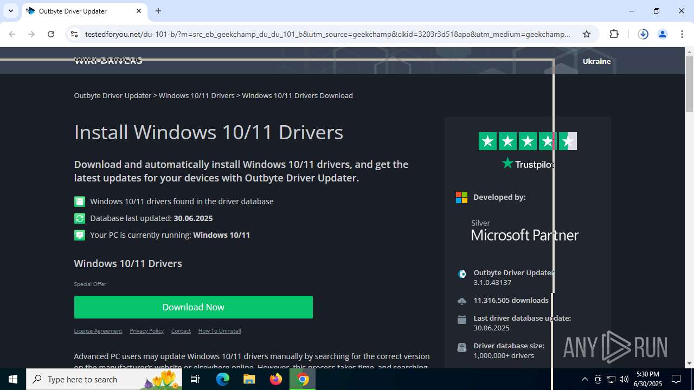Open the Extensions puzzle icon
This screenshot has height=390, width=694.
coord(614,34)
